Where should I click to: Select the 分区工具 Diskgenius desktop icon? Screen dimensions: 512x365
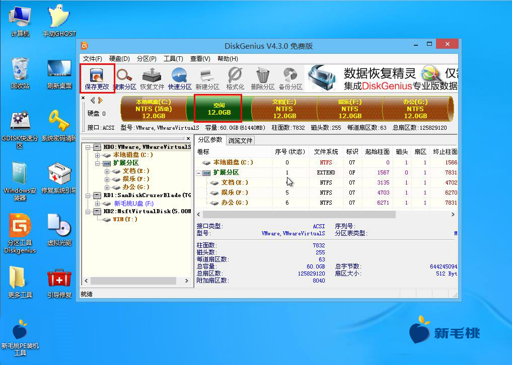click(20, 234)
